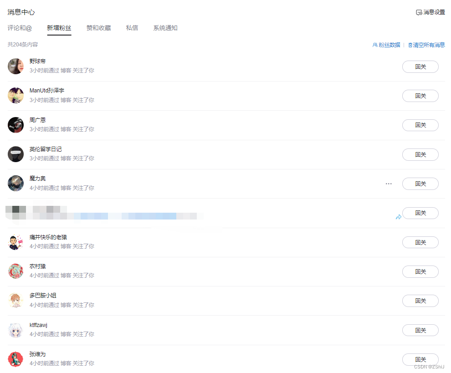Follow back ManUtd孙泽宇 with 回关

point(420,96)
